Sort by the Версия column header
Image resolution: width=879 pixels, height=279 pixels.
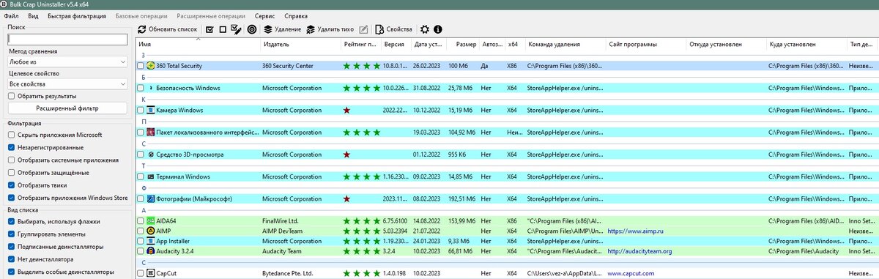pyautogui.click(x=396, y=44)
